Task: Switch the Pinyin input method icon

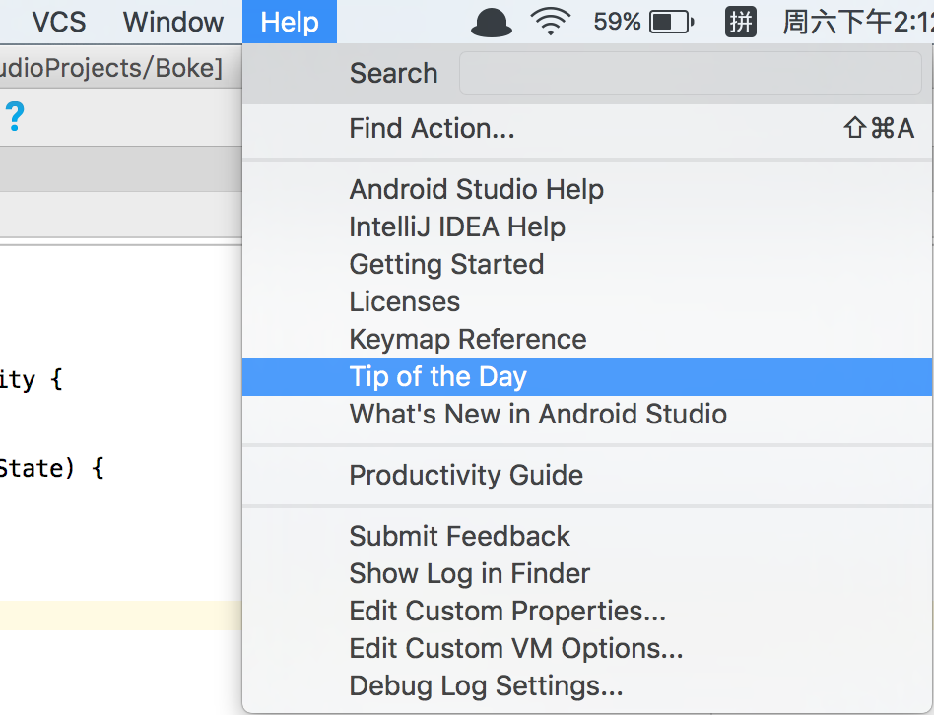Action: tap(741, 22)
